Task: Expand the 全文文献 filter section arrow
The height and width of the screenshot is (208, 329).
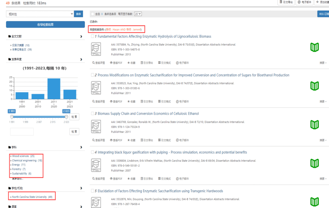Action: [x=81, y=37]
